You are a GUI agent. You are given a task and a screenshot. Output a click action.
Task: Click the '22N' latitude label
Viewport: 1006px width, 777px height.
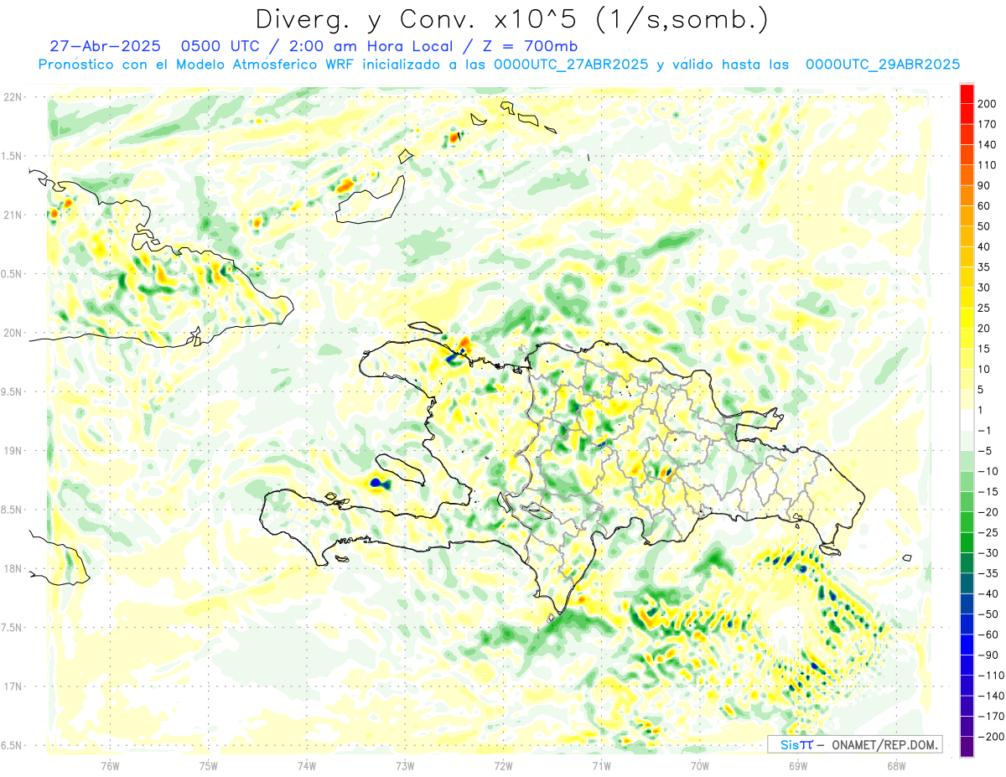[13, 97]
